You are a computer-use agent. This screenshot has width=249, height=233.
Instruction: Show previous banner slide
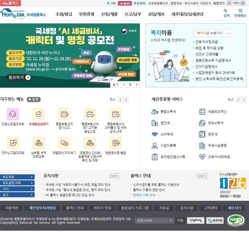[x=124, y=85]
